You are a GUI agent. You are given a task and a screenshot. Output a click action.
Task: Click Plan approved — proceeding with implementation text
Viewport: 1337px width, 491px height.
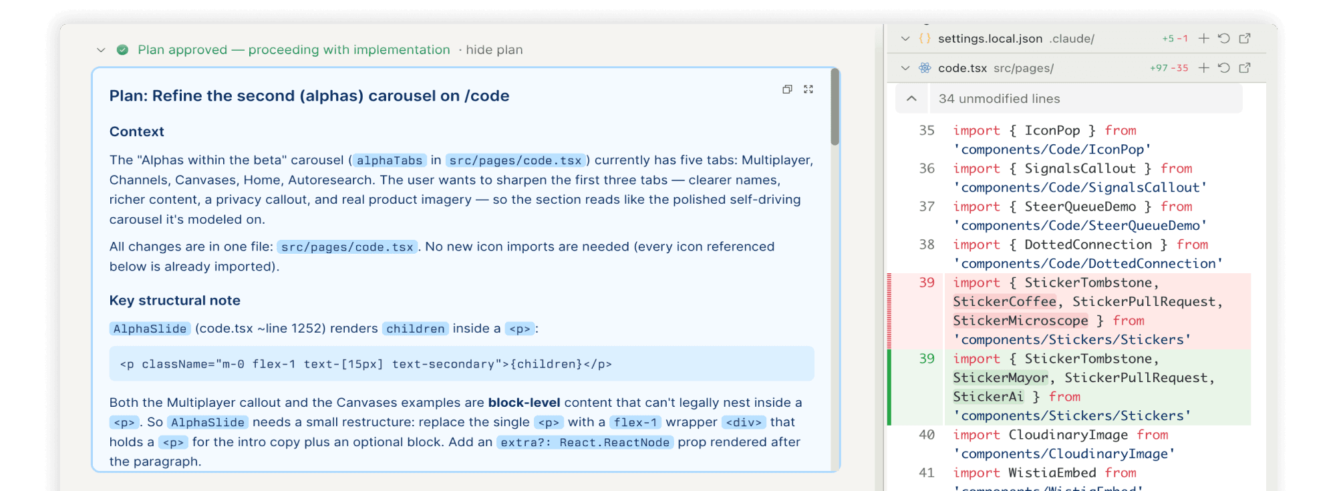point(294,50)
